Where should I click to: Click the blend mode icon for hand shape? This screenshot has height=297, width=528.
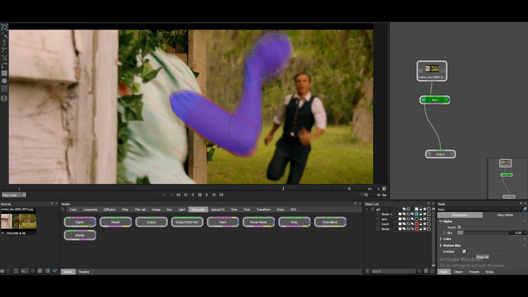[404, 224]
